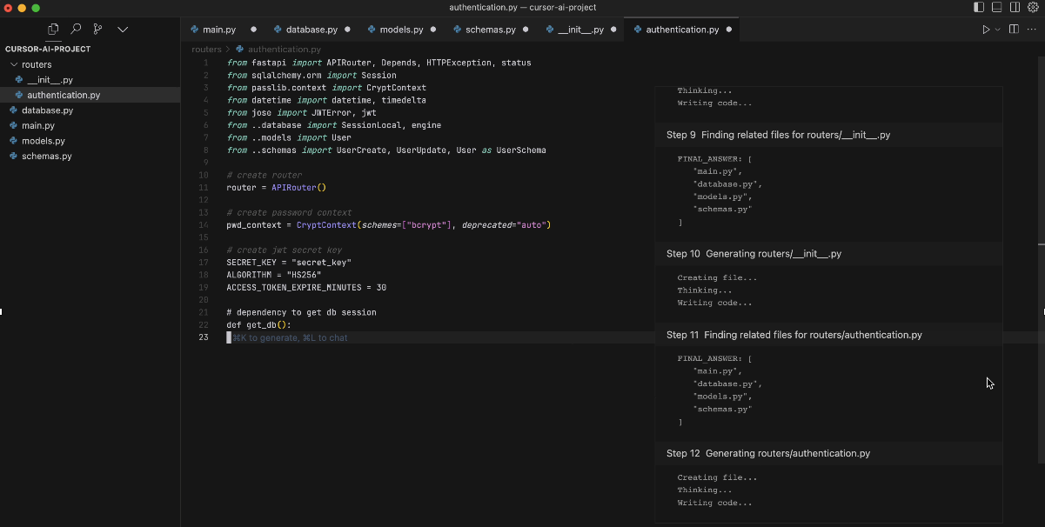Switch to the models.py tab
Viewport: 1045px width, 527px height.
(x=400, y=30)
